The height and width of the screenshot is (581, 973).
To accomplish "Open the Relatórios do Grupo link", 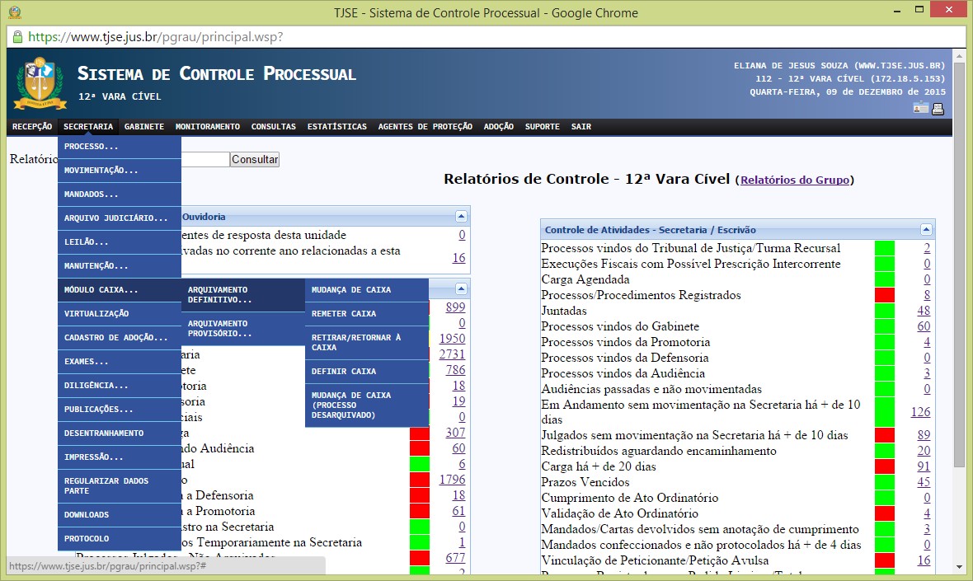I will click(x=794, y=180).
